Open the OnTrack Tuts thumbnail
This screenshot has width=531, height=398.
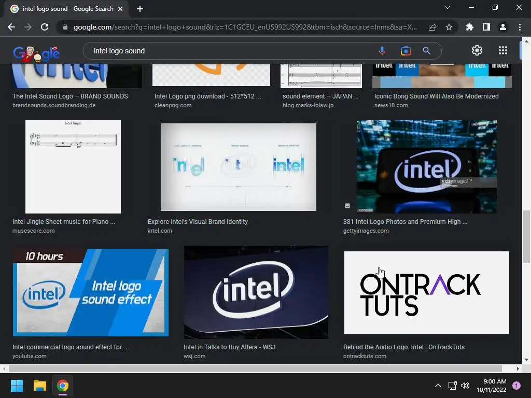427,292
